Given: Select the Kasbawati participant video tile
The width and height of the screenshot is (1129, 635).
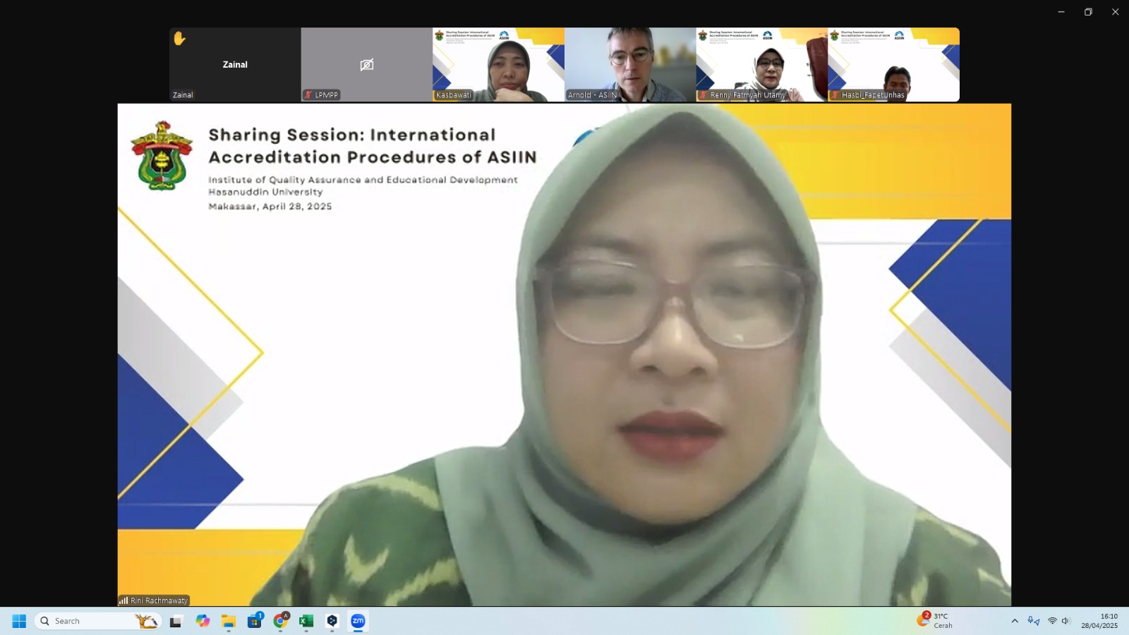Looking at the screenshot, I should (498, 64).
